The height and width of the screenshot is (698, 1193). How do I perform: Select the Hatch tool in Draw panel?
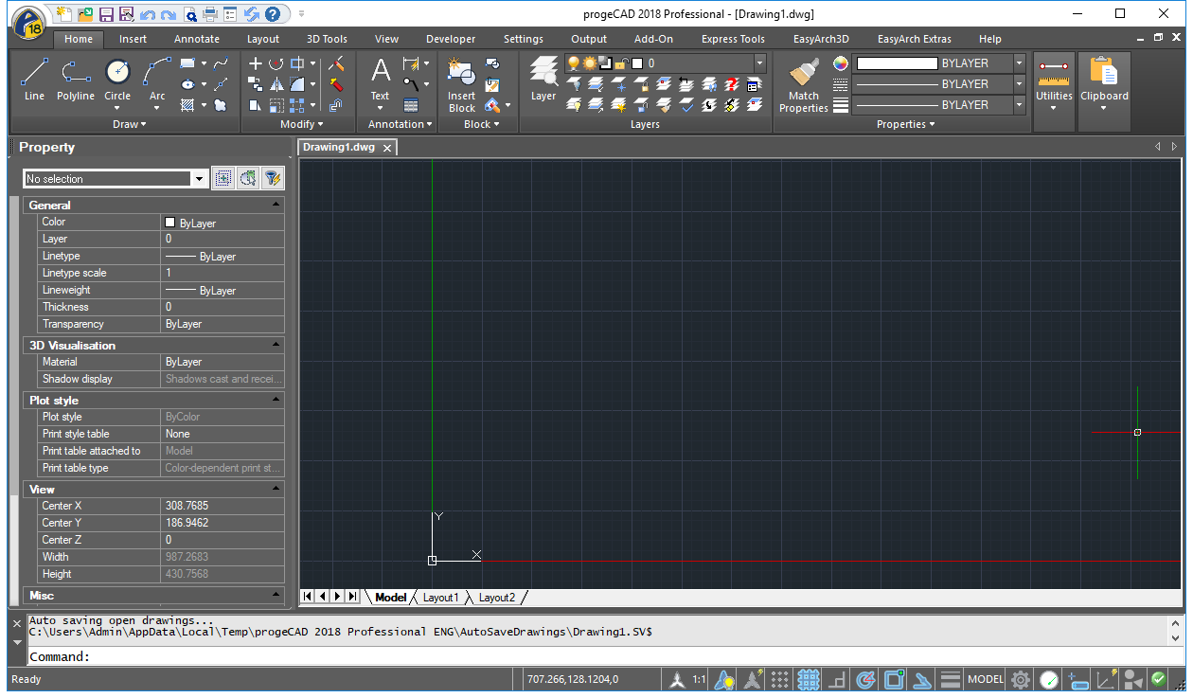tap(187, 105)
